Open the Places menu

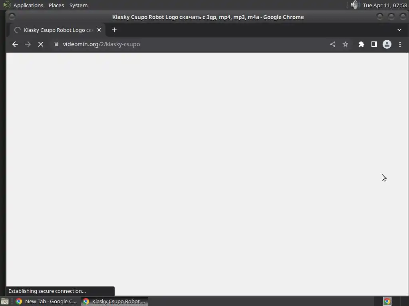point(56,5)
